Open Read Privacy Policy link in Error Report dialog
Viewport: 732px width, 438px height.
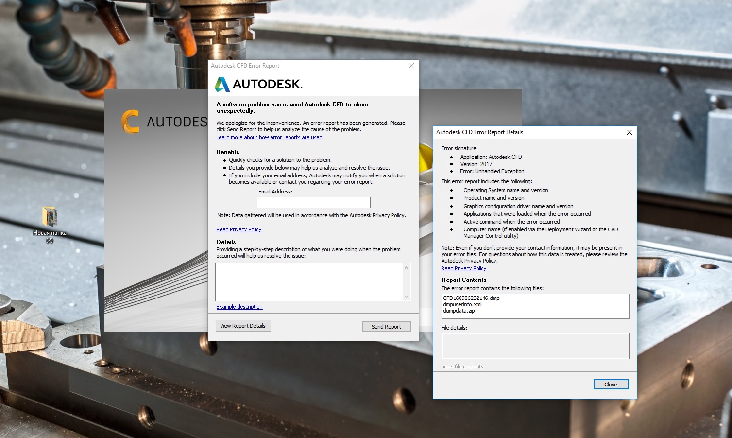click(x=239, y=230)
